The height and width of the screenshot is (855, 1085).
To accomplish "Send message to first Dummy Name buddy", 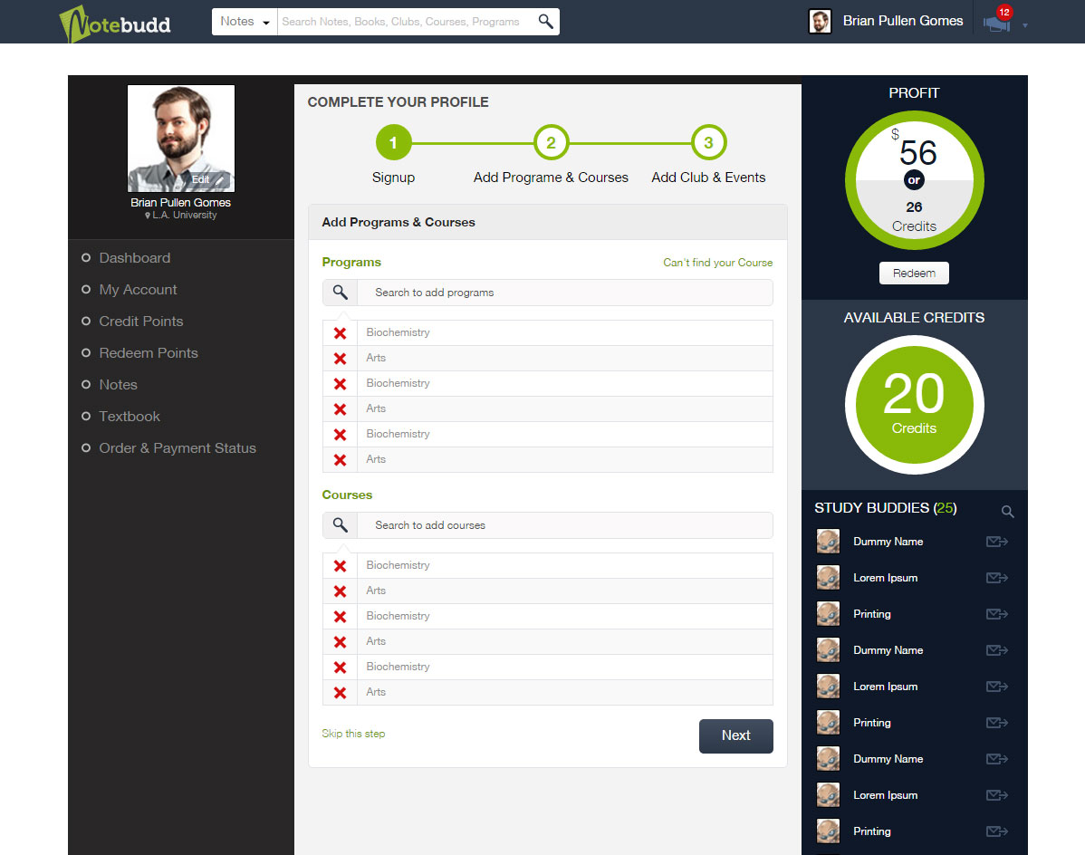I will [996, 542].
